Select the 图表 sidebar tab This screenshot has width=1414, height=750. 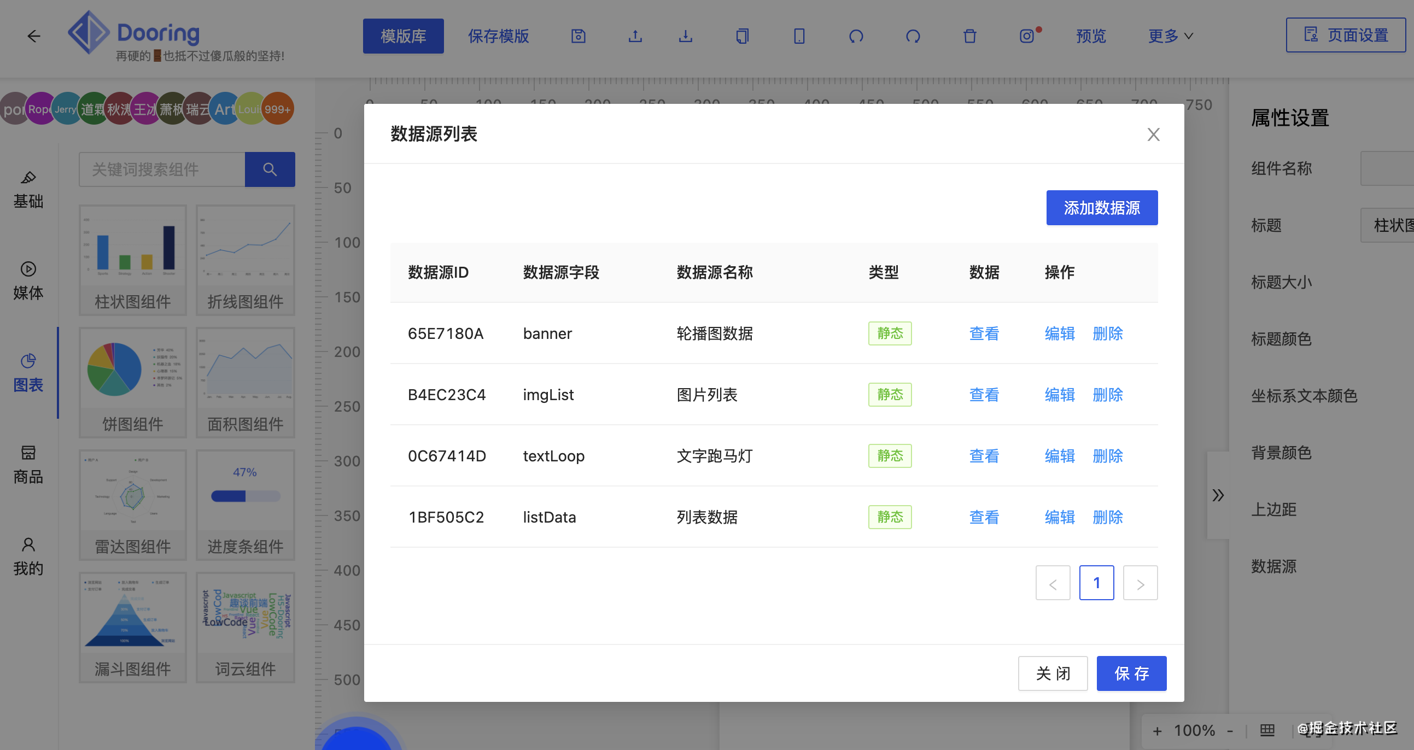tap(28, 373)
